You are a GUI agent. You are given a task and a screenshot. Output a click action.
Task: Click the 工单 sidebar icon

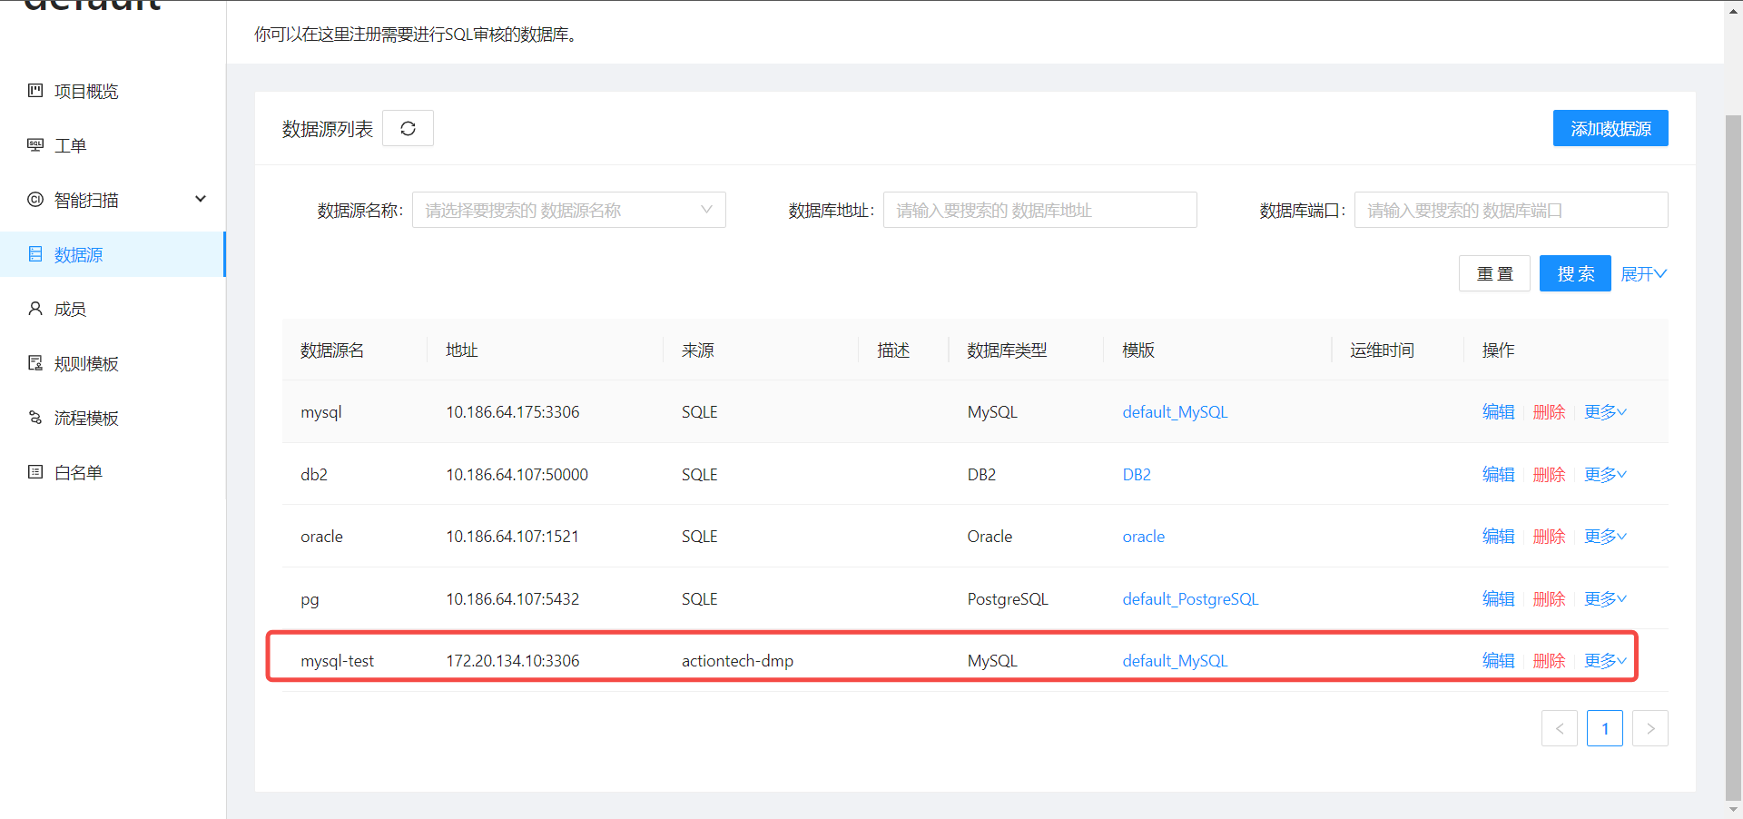coord(35,144)
